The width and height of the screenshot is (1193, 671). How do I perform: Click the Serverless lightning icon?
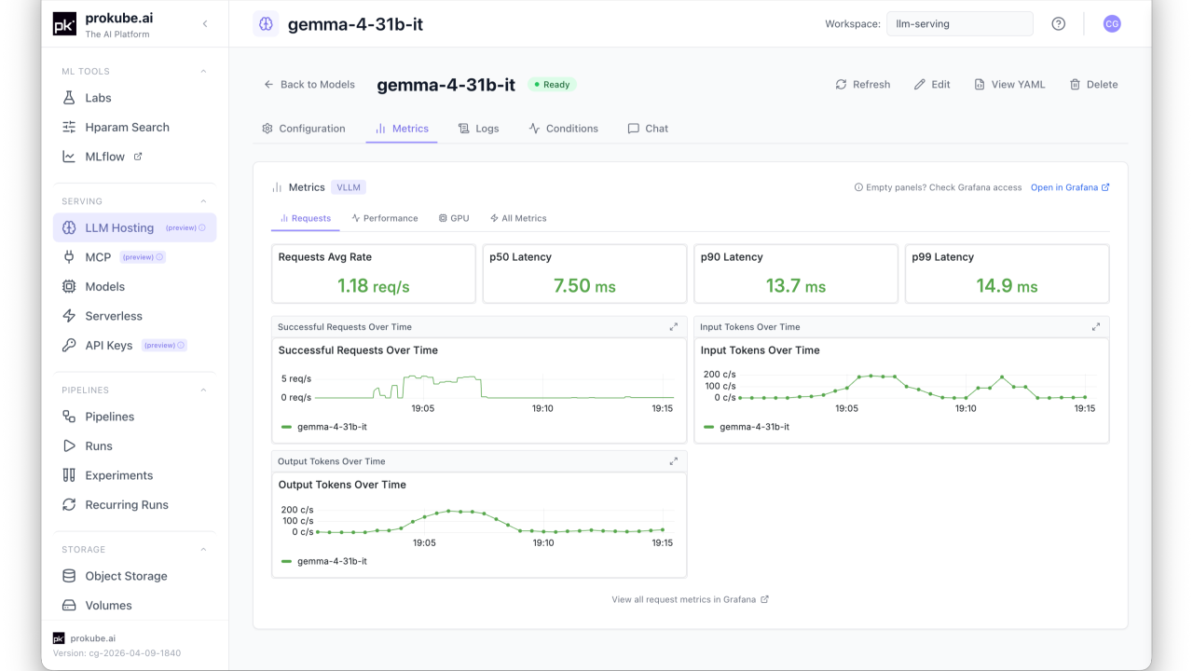coord(69,316)
